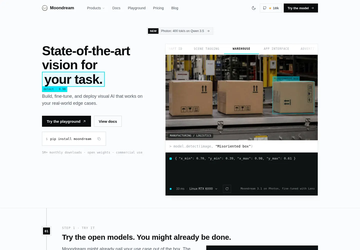Click the Try the model button
The height and width of the screenshot is (250, 360).
coord(301,8)
